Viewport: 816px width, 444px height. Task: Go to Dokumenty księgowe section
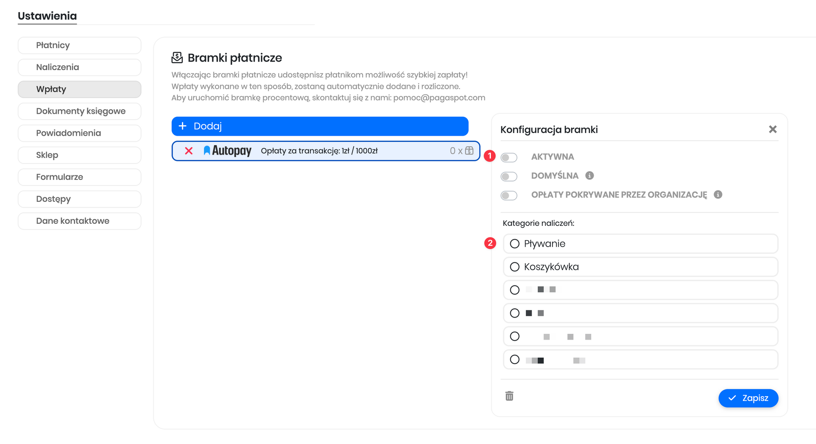click(x=80, y=111)
